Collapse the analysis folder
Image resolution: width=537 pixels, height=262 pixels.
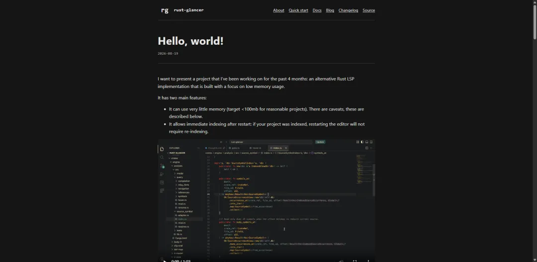coord(178,166)
